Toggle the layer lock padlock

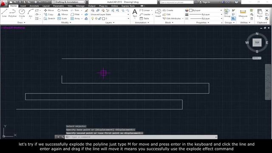(100, 18)
